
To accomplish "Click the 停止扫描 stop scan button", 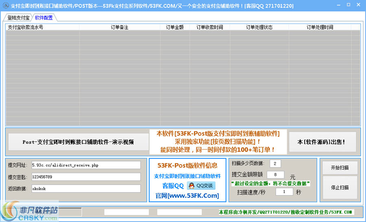I will [340, 187].
